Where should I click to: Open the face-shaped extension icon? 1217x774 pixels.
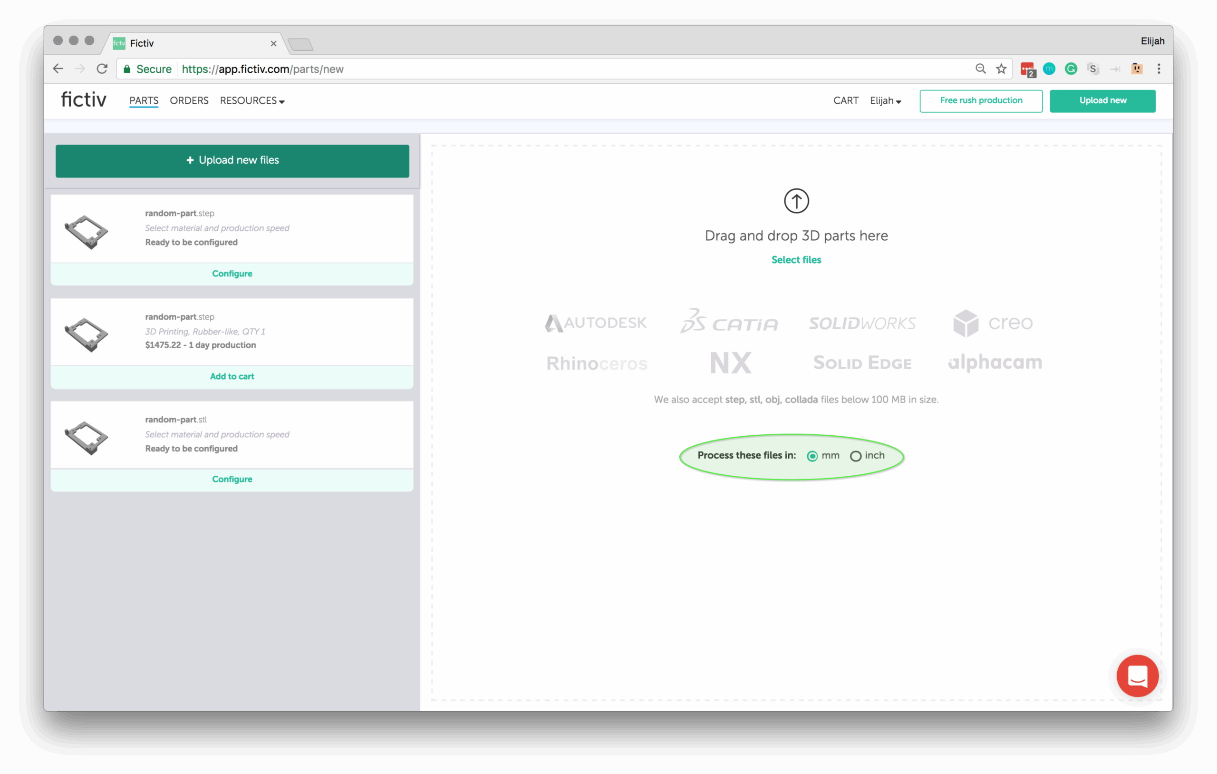click(1137, 69)
